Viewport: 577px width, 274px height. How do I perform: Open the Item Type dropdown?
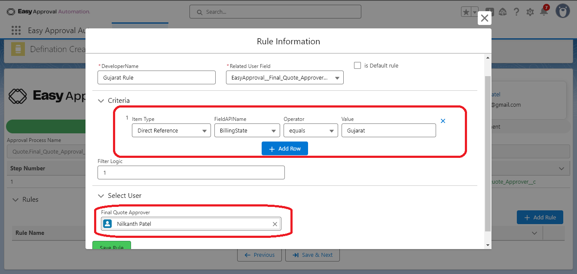point(171,130)
